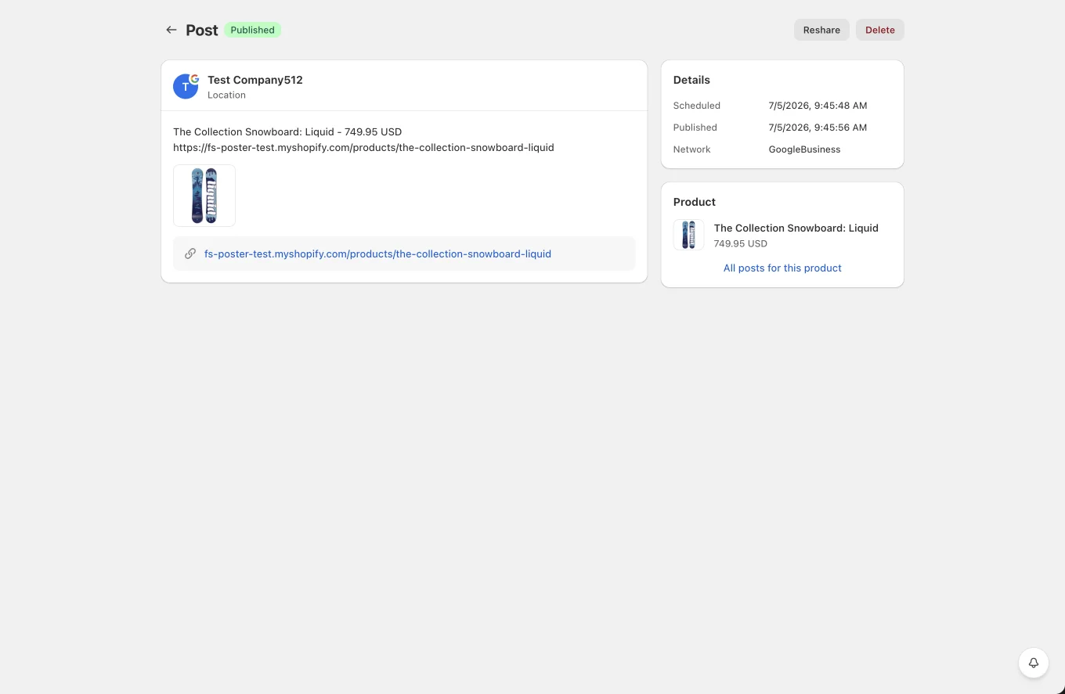The image size is (1065, 694).
Task: Select the post text with 749.95 USD
Action: coord(287,131)
